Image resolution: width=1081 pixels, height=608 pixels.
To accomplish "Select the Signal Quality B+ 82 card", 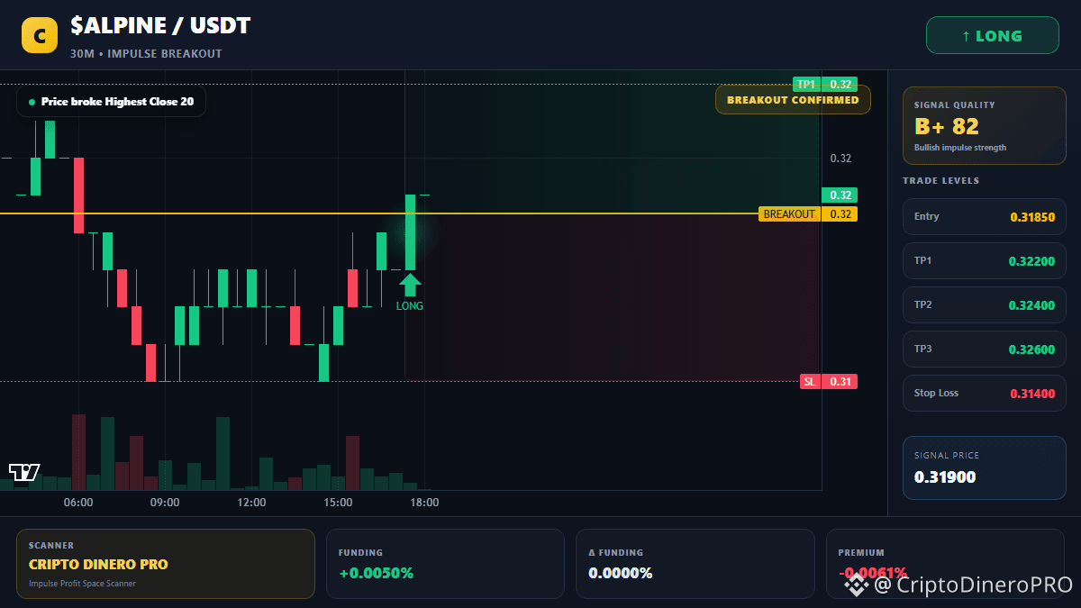I will pyautogui.click(x=984, y=126).
